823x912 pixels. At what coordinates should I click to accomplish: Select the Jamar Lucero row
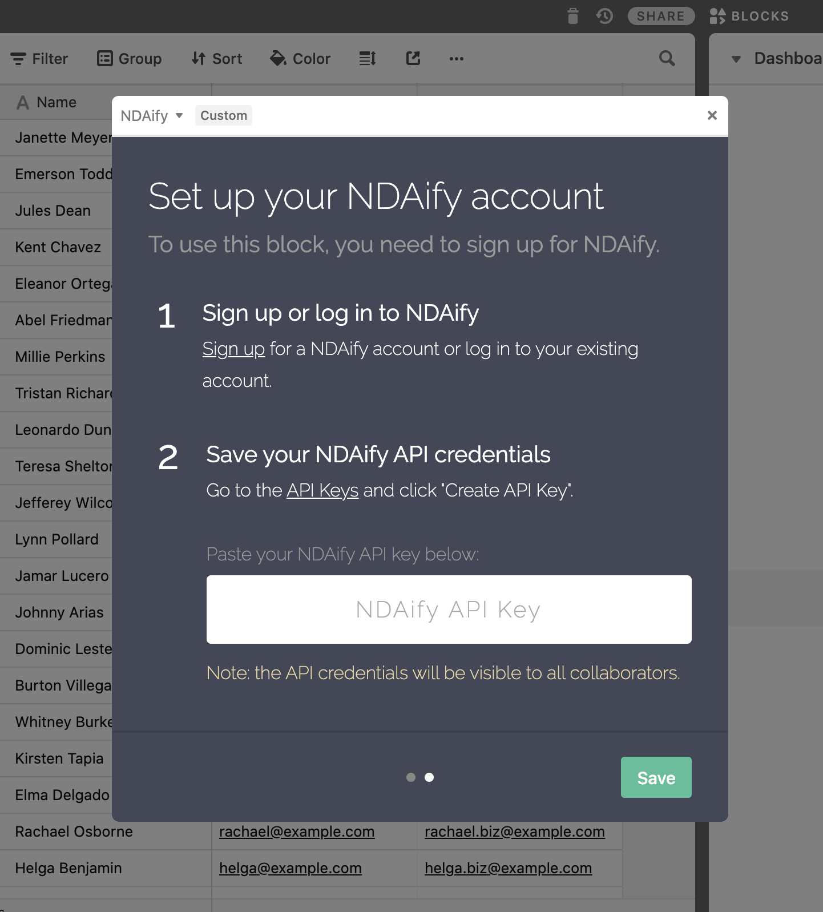tap(62, 576)
